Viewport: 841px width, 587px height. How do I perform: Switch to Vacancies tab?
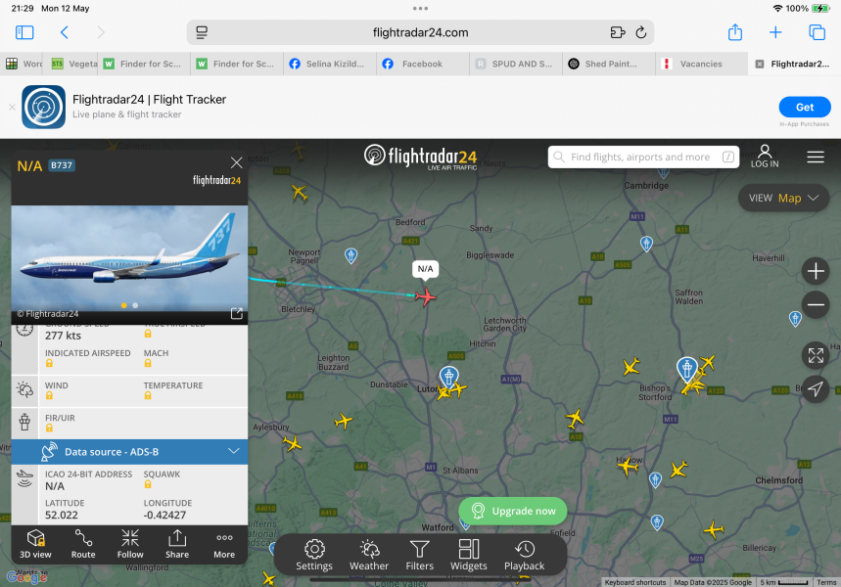pyautogui.click(x=702, y=64)
